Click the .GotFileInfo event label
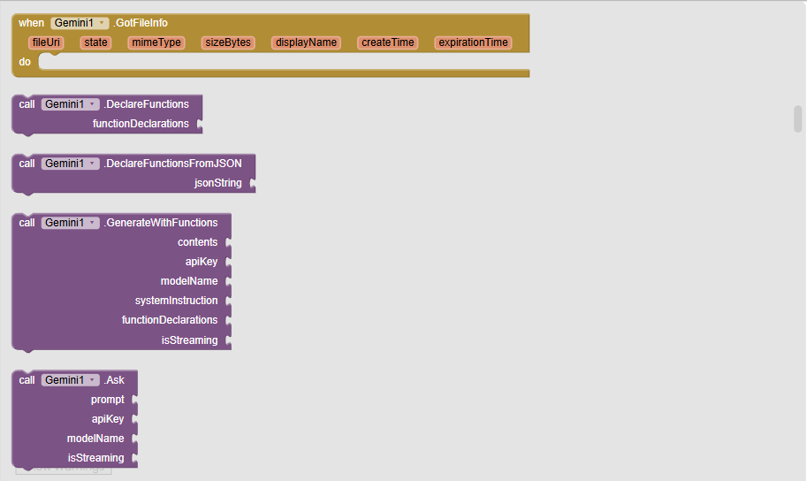 click(x=140, y=23)
